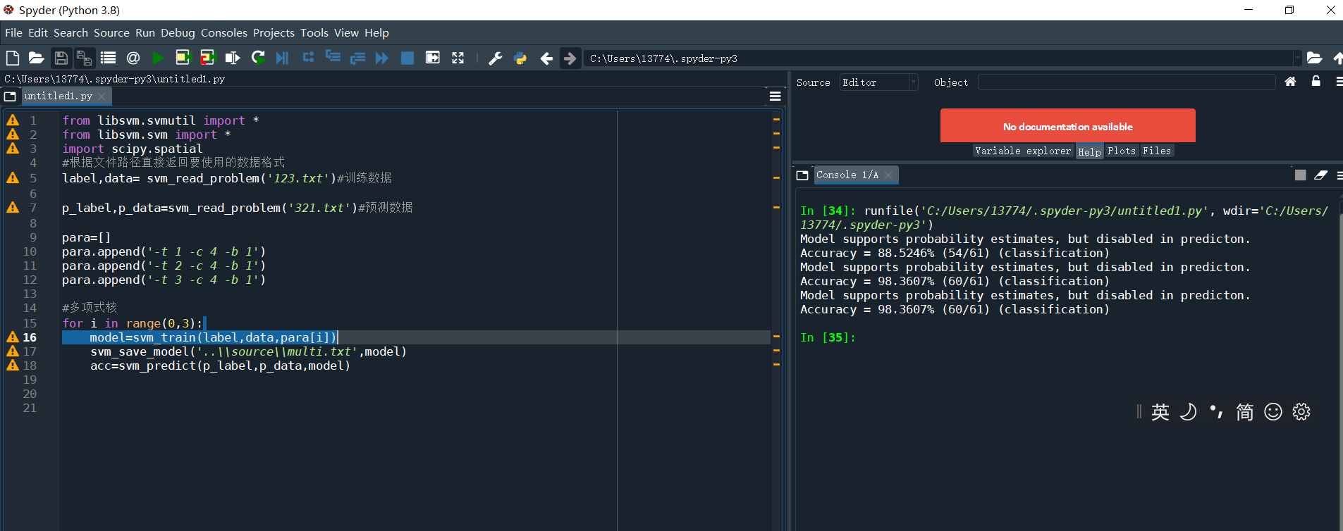This screenshot has width=1343, height=531.
Task: Click the @ symbol finder icon
Action: (133, 58)
